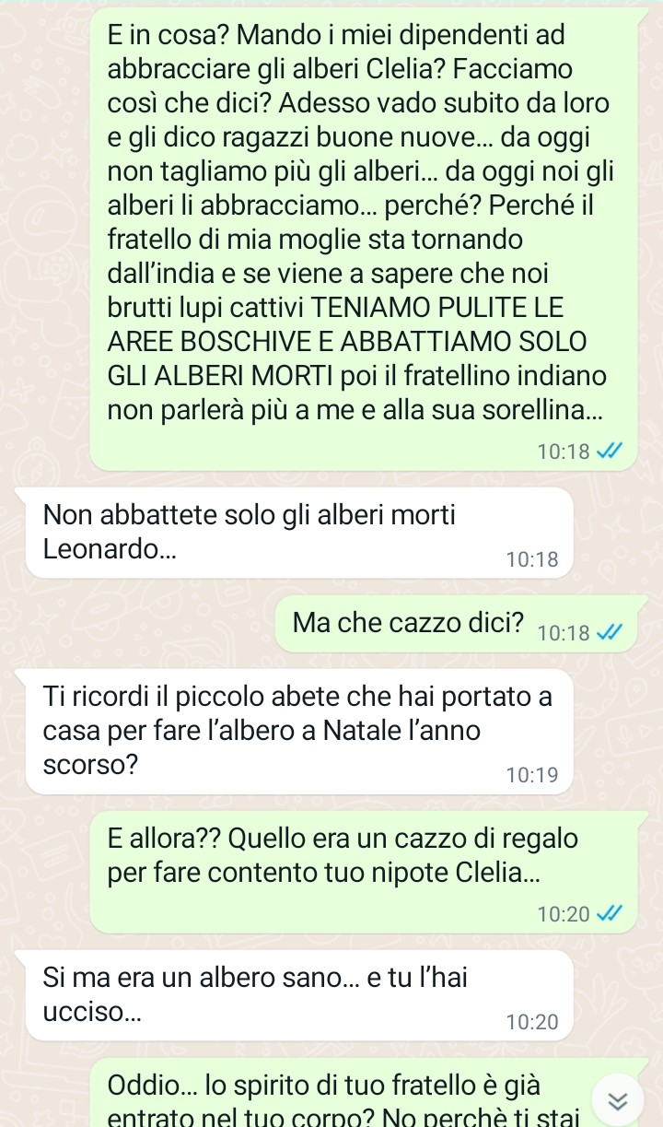Click 10:20 timestamp on 'tuo nipote Clelia' message
The height and width of the screenshot is (1127, 663).
564,913
